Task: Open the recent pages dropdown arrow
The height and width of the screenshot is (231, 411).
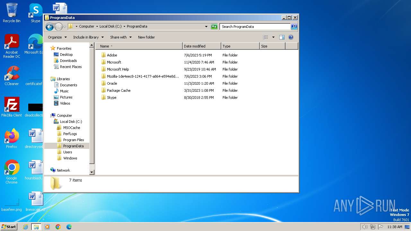Action: 65,27
